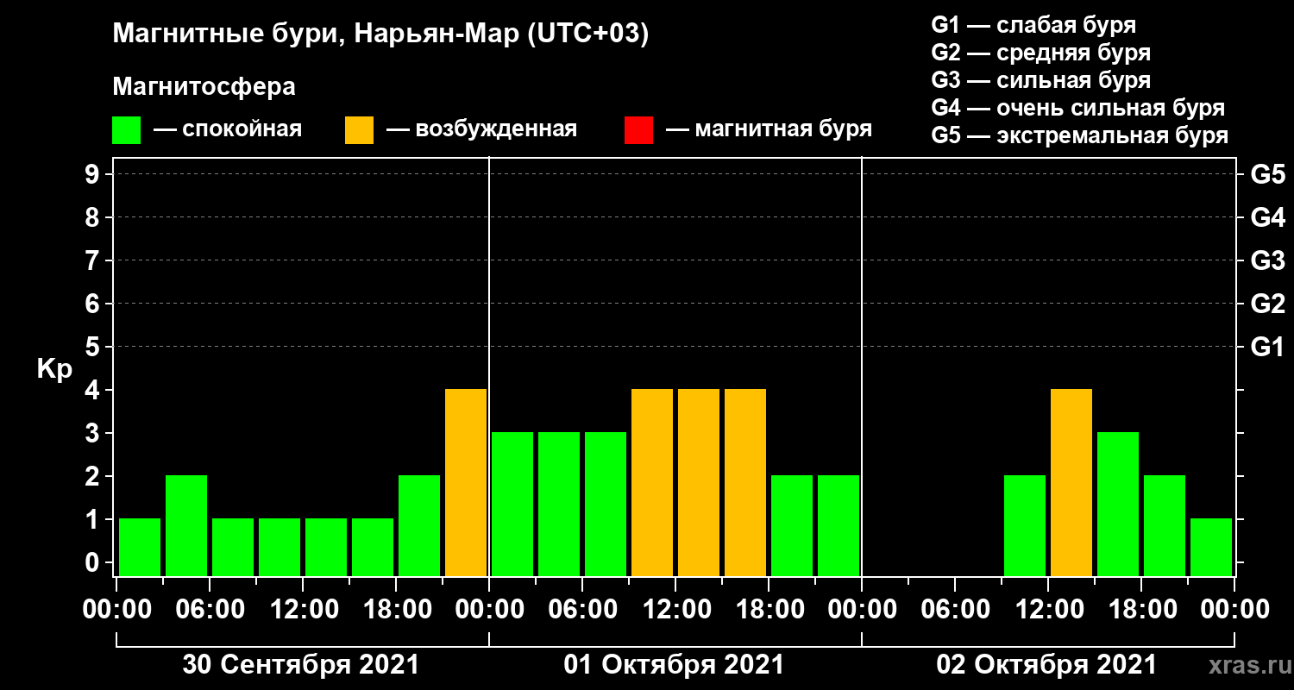Click the '02 Октября 2021' date label

(1046, 665)
